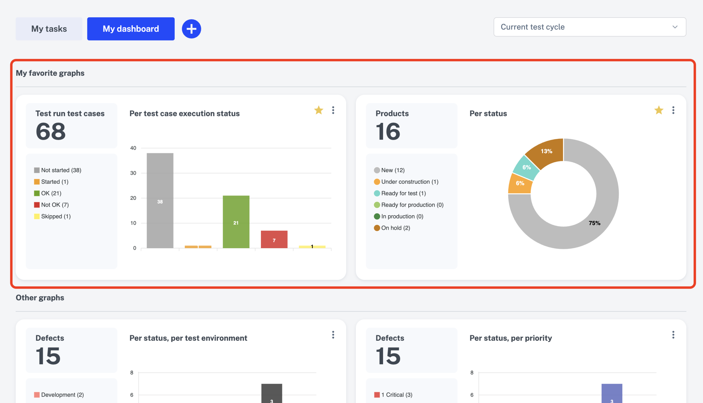
Task: Open options menu for Per status, per priority
Action: (x=673, y=335)
